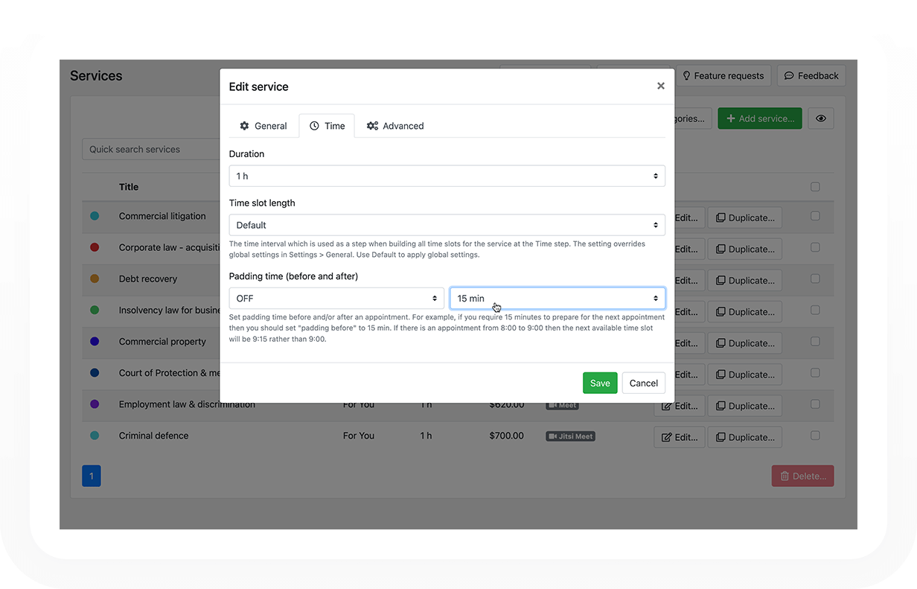Open the Feedback button
This screenshot has height=589, width=917.
coord(811,76)
